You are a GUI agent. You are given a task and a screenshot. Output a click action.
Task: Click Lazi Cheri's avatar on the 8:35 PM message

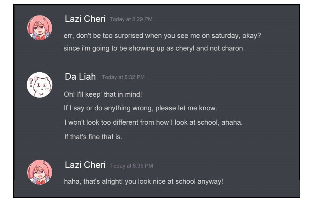tap(40, 172)
